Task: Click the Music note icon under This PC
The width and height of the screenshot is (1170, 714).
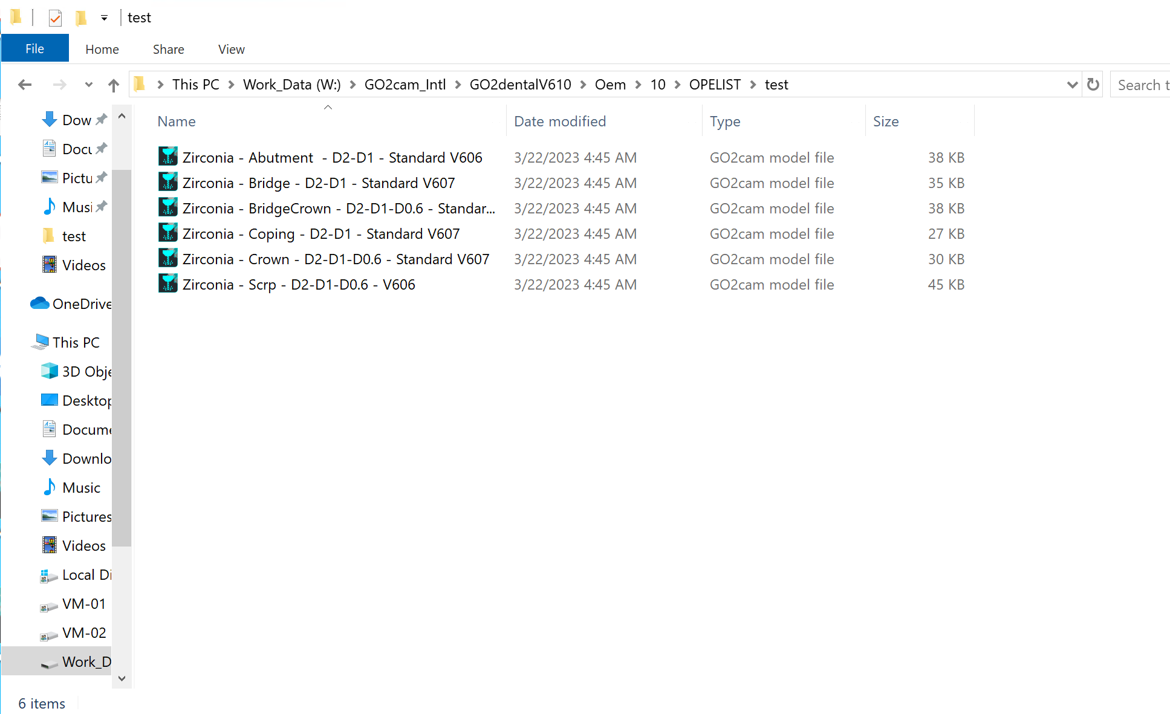Action: point(50,487)
